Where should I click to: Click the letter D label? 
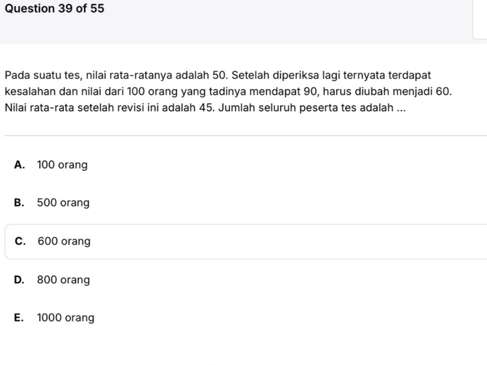click(19, 280)
